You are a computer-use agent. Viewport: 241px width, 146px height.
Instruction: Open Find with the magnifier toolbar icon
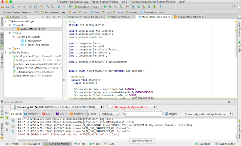(x=47, y=7)
